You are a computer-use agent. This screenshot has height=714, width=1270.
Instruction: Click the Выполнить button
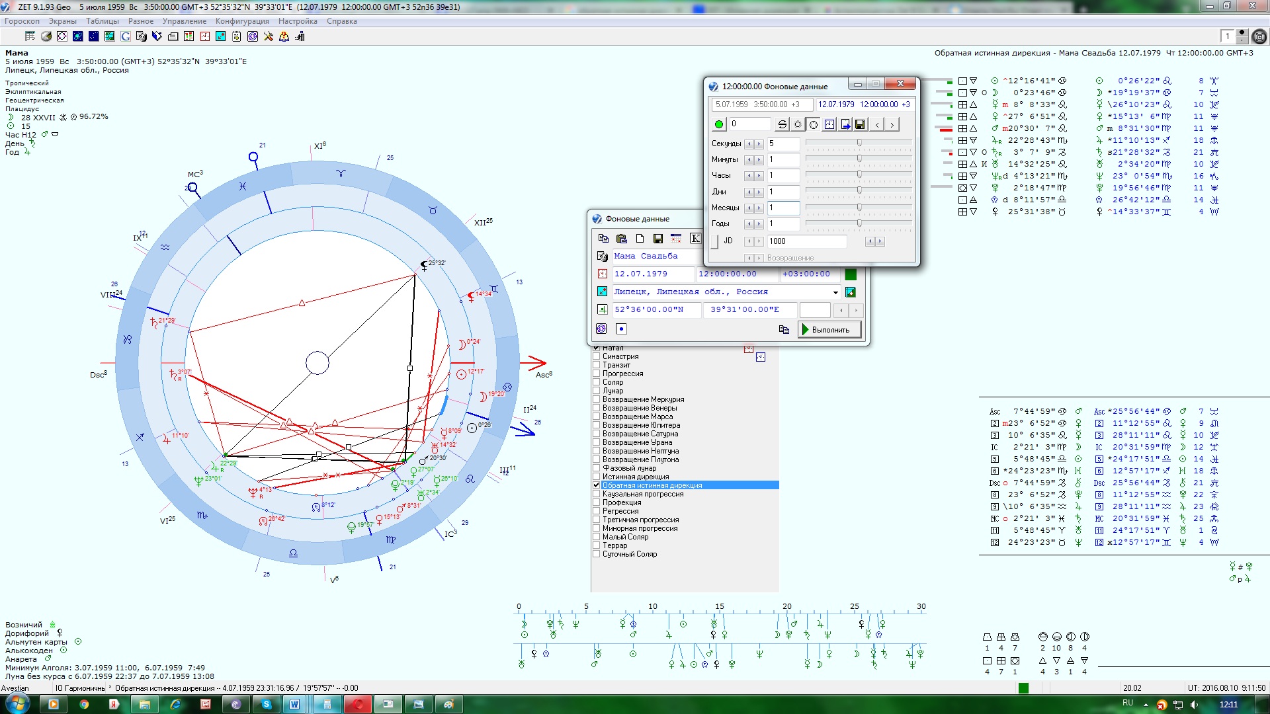pyautogui.click(x=829, y=329)
